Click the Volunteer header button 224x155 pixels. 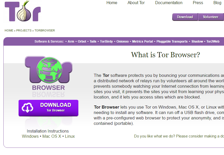(x=211, y=17)
